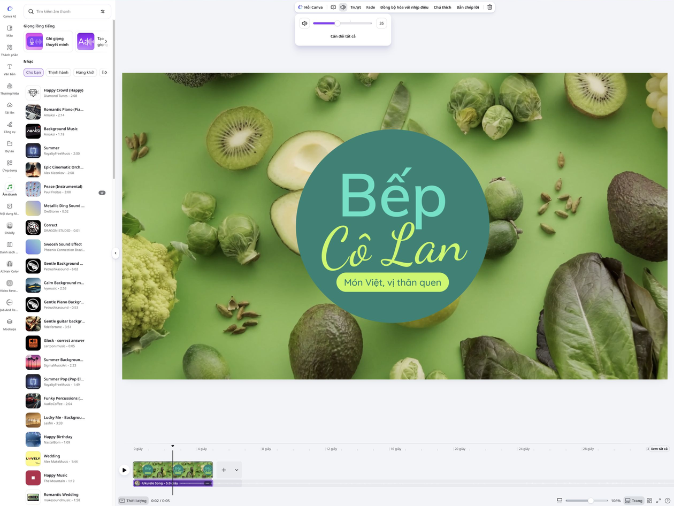This screenshot has height=506, width=674.
Task: Click Ghi giọng thuyết minh card
Action: pyautogui.click(x=49, y=42)
